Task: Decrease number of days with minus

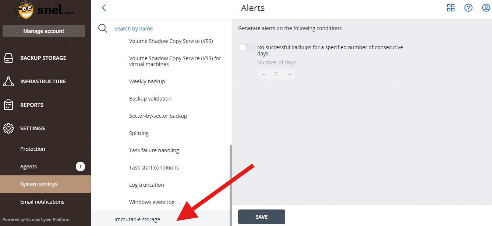Action: click(263, 74)
